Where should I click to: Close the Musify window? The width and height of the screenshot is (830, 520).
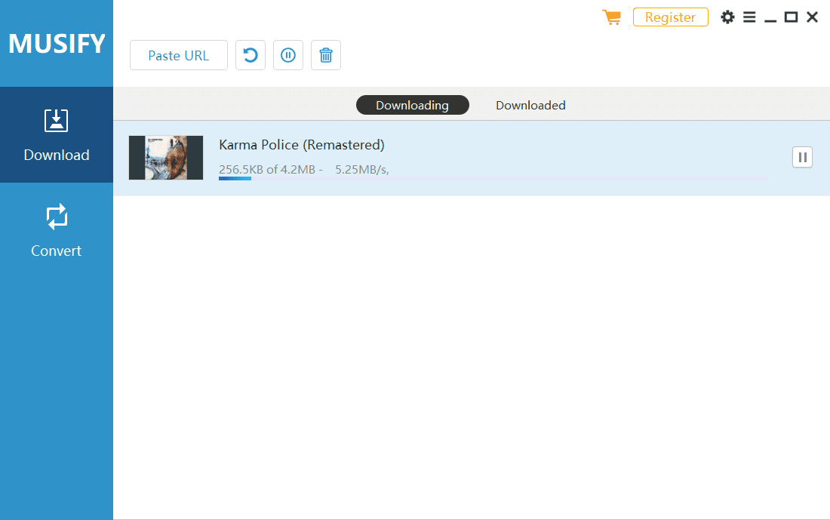[812, 17]
